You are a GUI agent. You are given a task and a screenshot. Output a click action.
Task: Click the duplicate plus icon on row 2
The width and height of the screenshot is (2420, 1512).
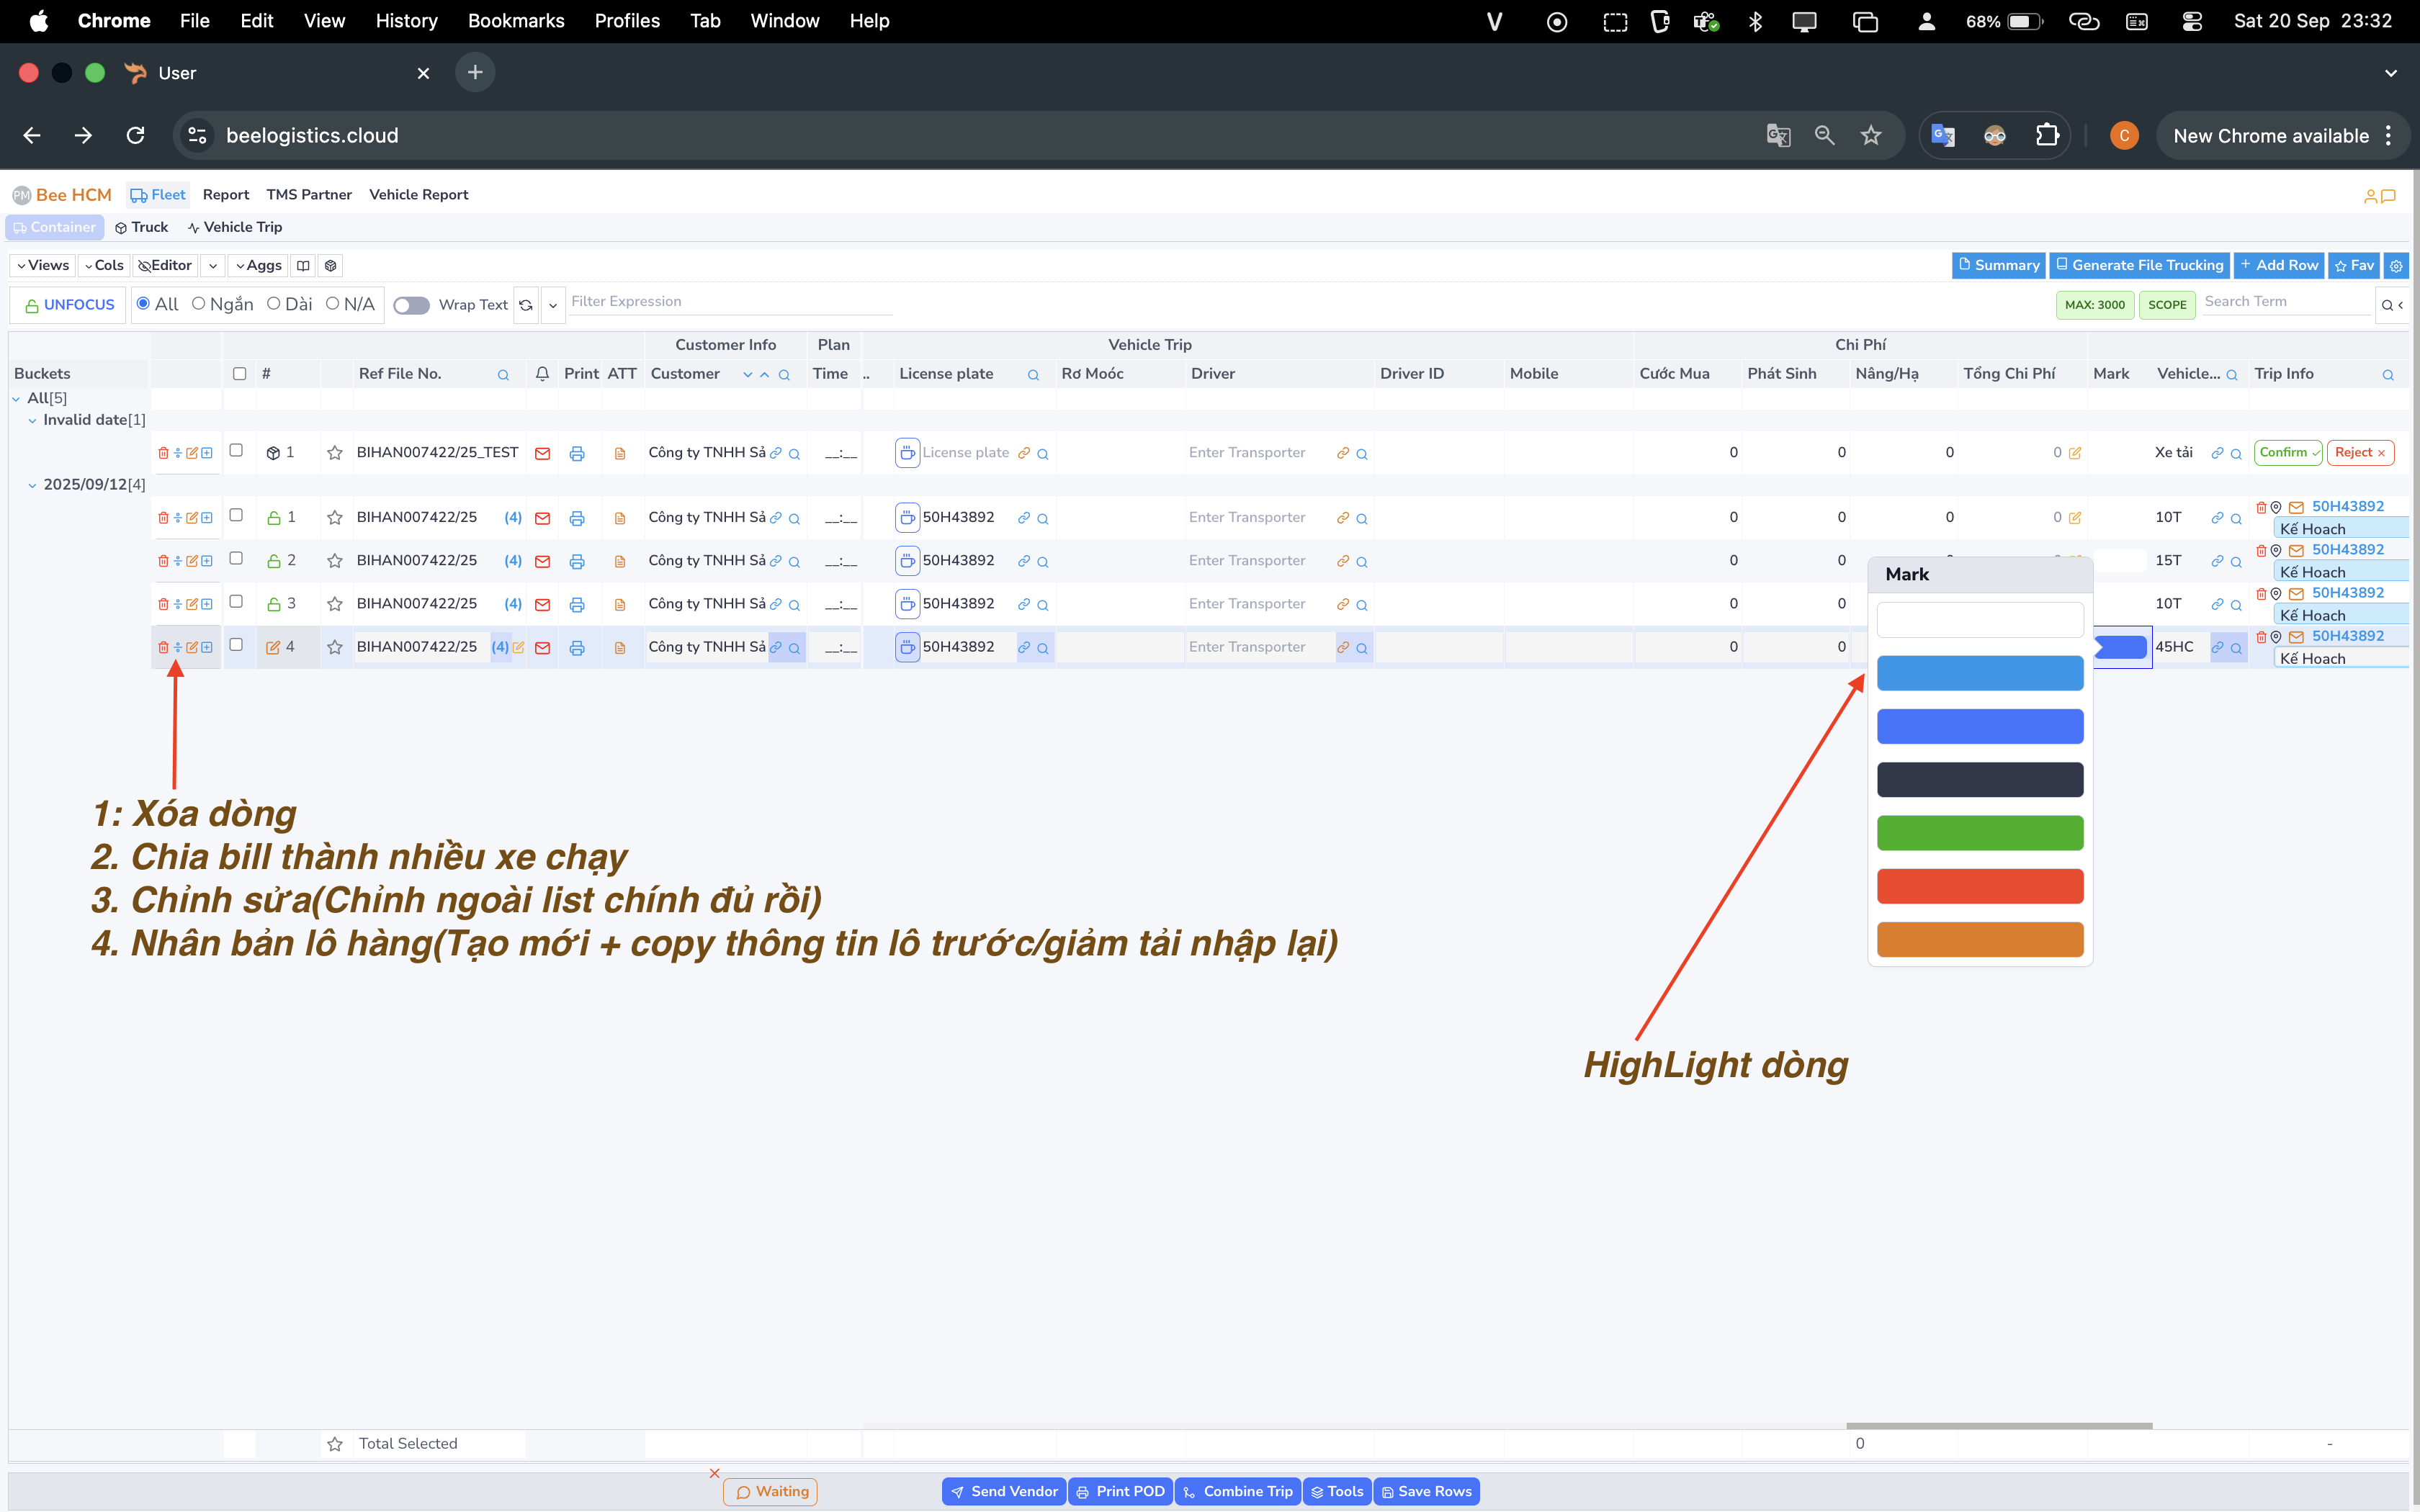(x=207, y=561)
